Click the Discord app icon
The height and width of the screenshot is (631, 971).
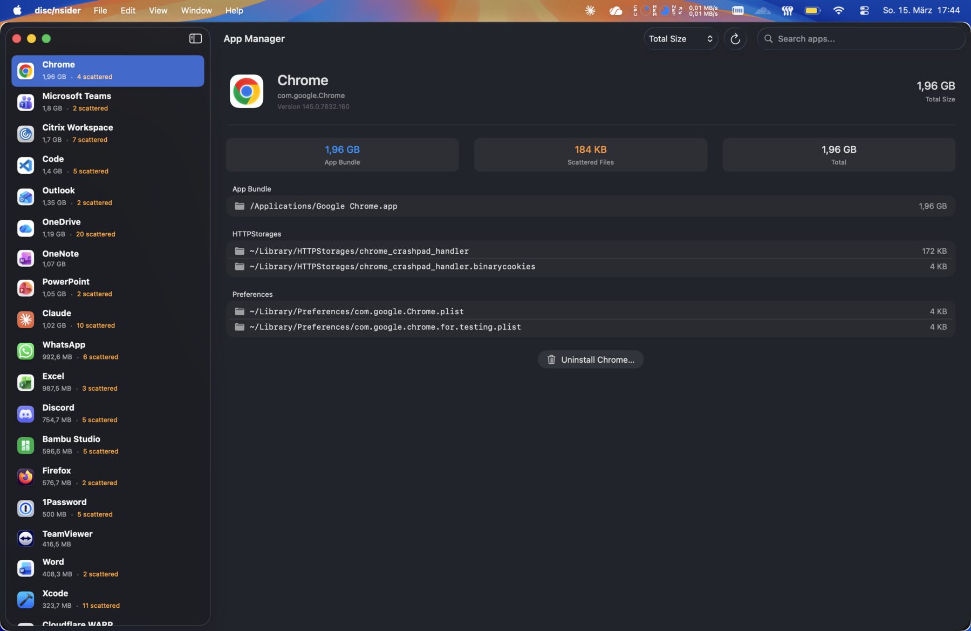pos(25,413)
